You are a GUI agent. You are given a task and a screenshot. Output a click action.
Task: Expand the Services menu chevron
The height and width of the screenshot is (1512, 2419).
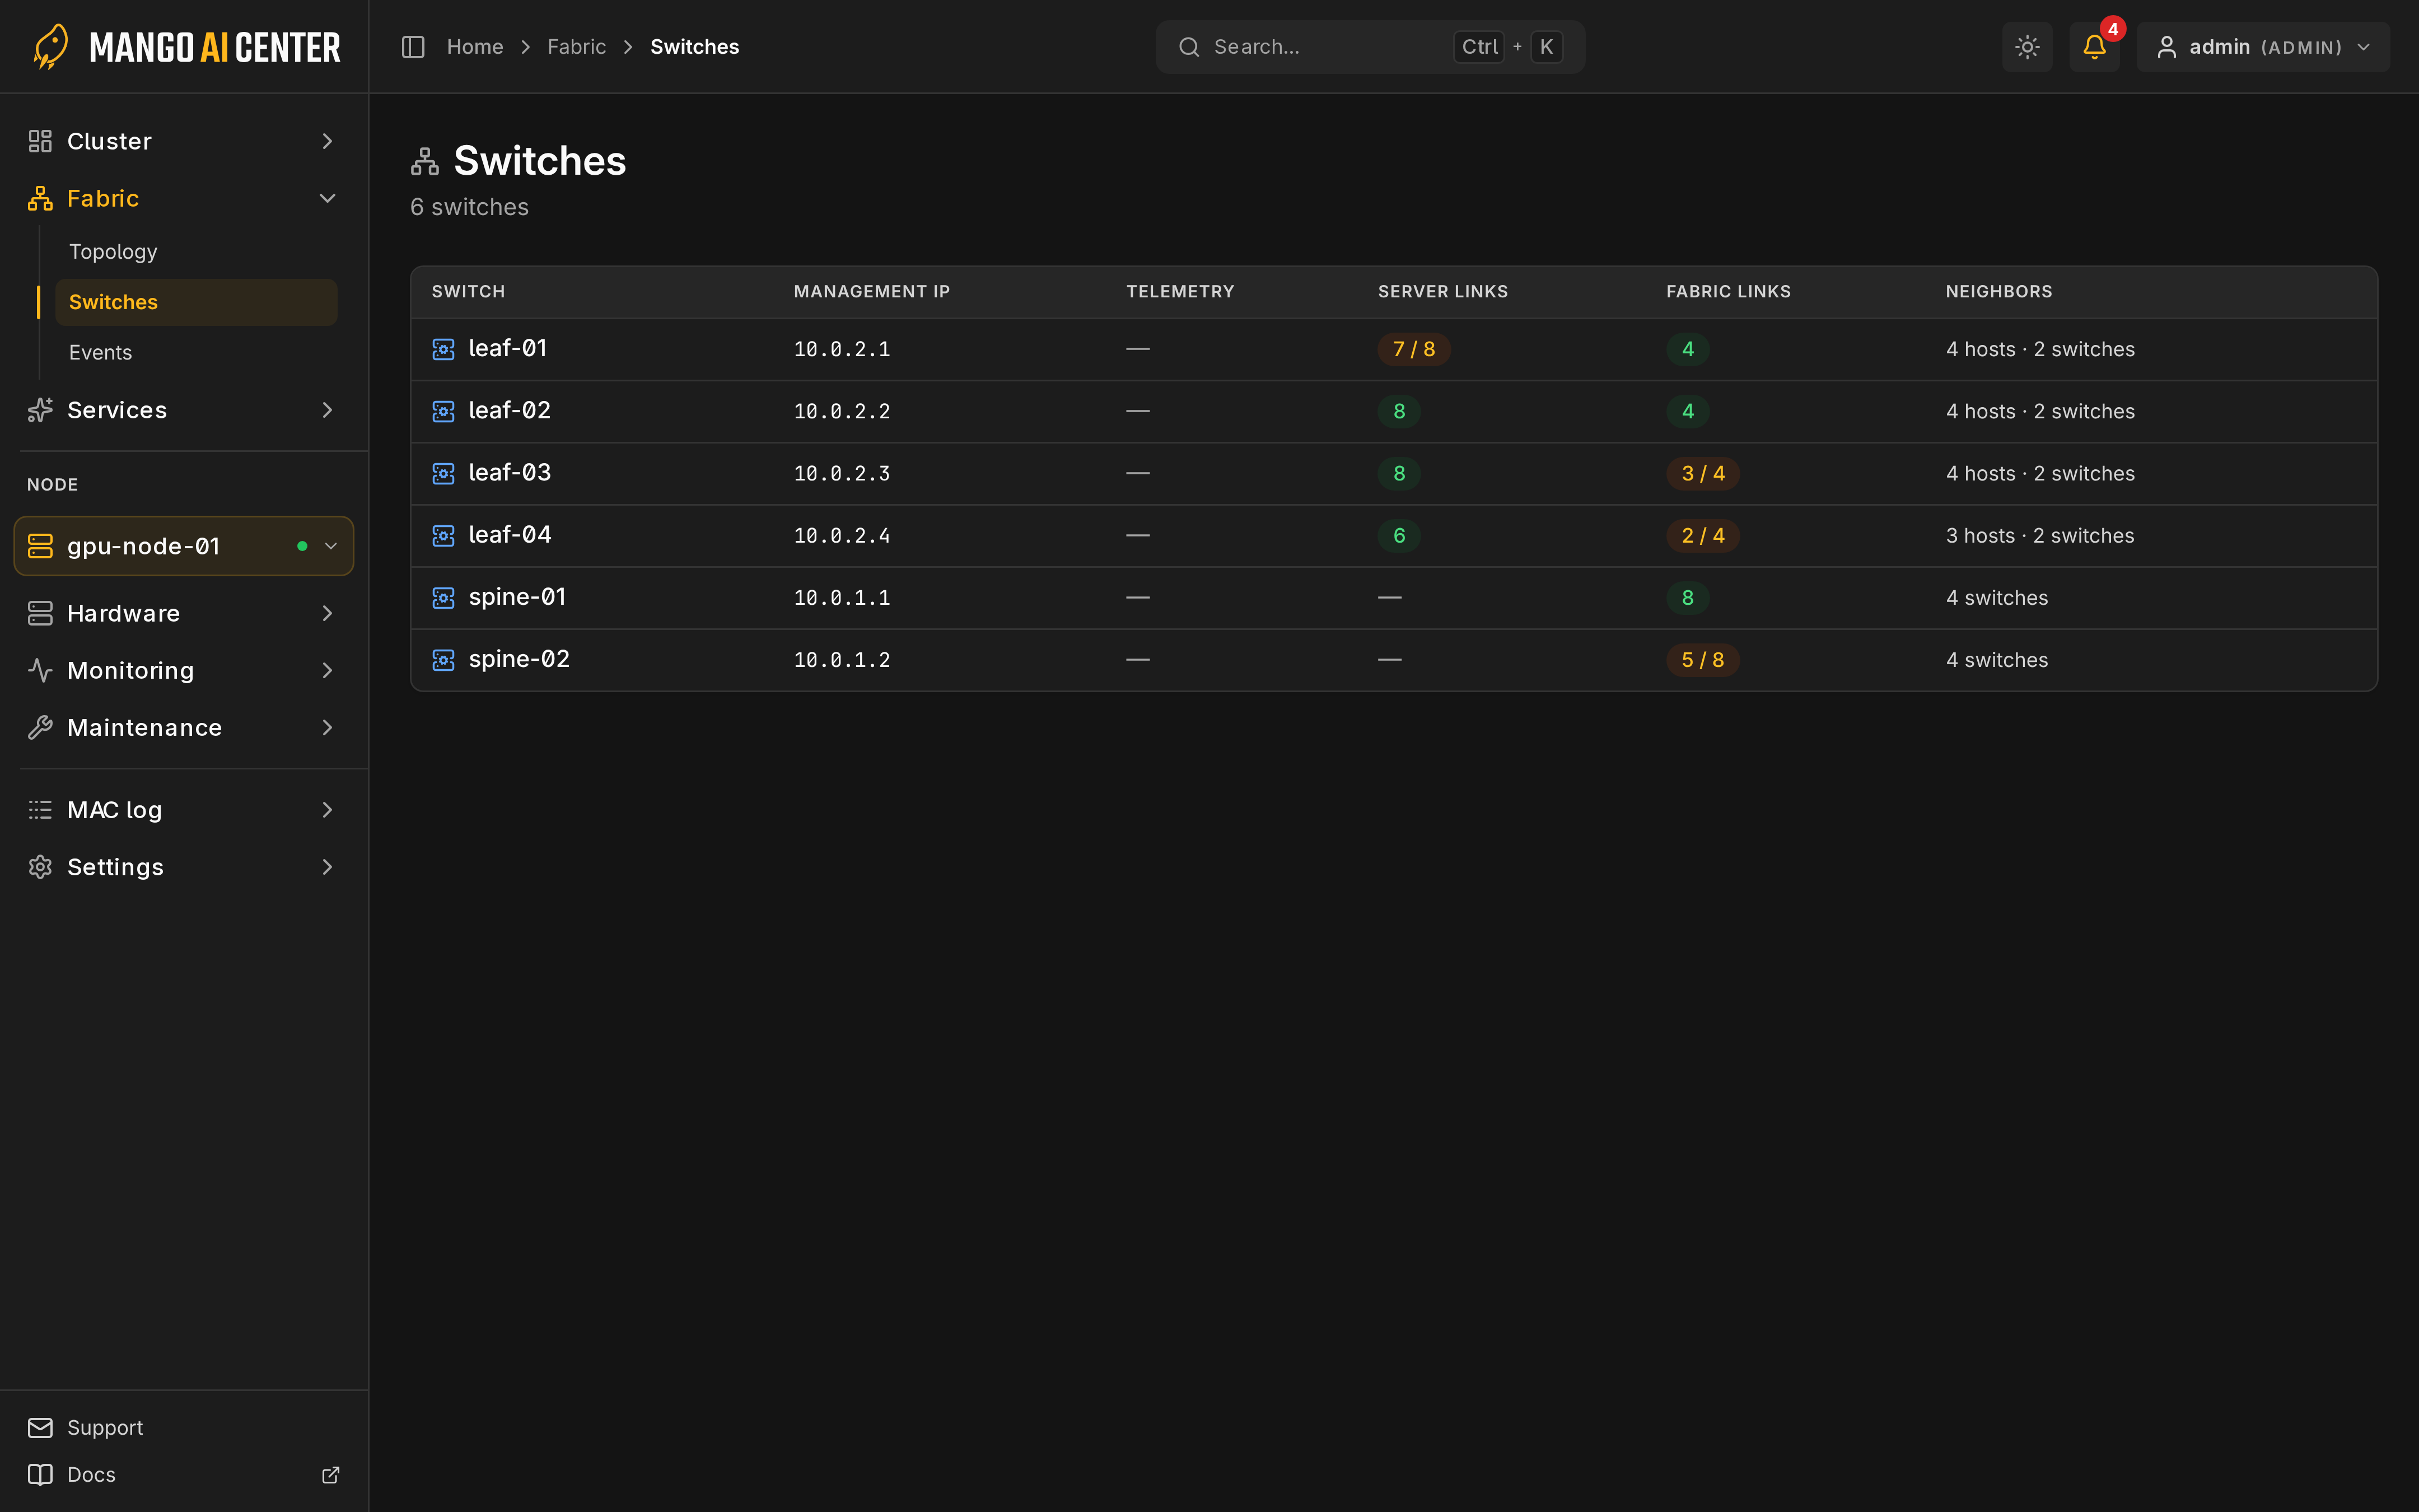coord(327,410)
